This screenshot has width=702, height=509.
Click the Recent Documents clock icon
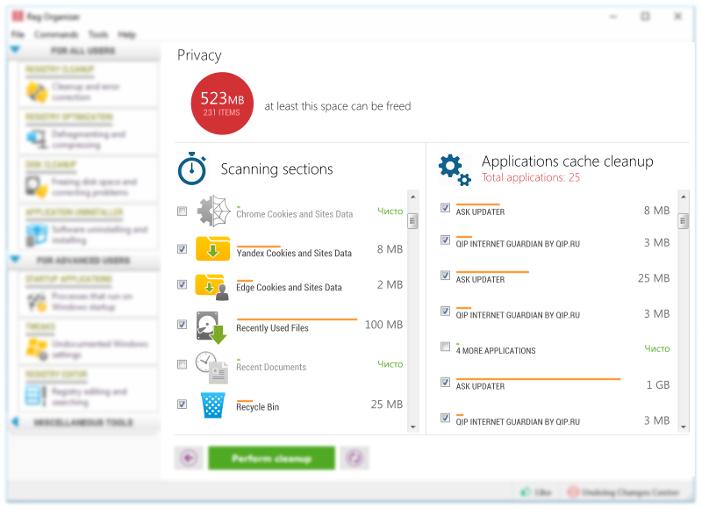[x=211, y=368]
